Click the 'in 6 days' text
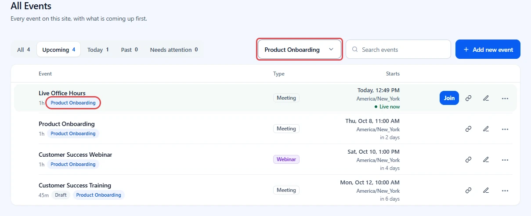Screen dimensions: 531x216 point(390,199)
